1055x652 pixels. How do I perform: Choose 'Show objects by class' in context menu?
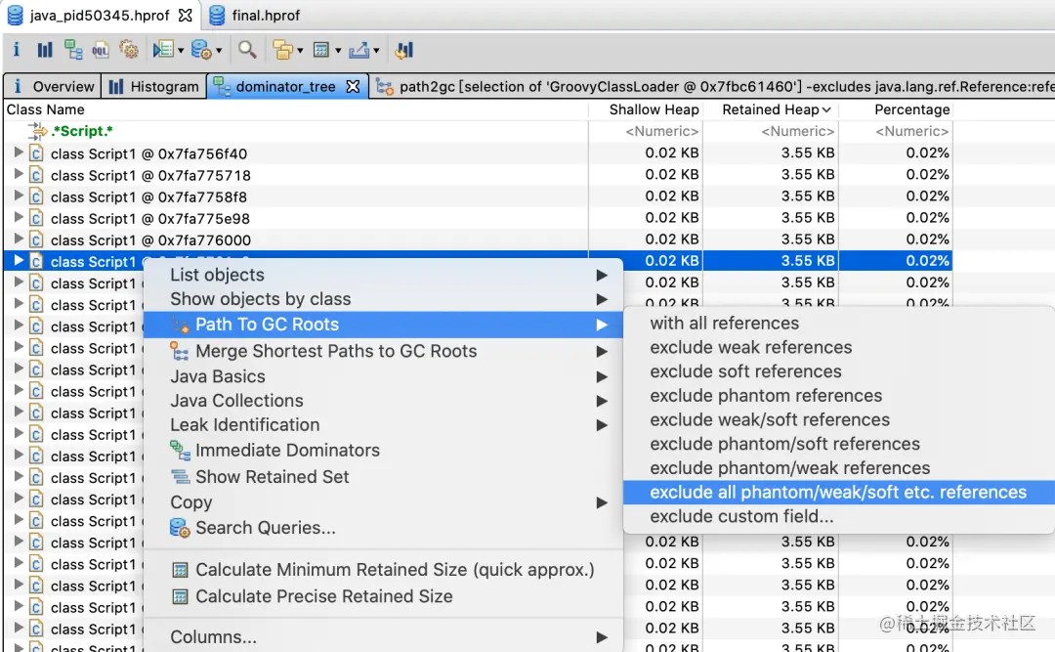[259, 299]
